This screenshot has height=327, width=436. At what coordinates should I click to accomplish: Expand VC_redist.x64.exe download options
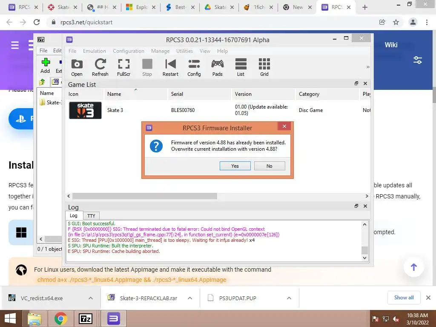[91, 298]
